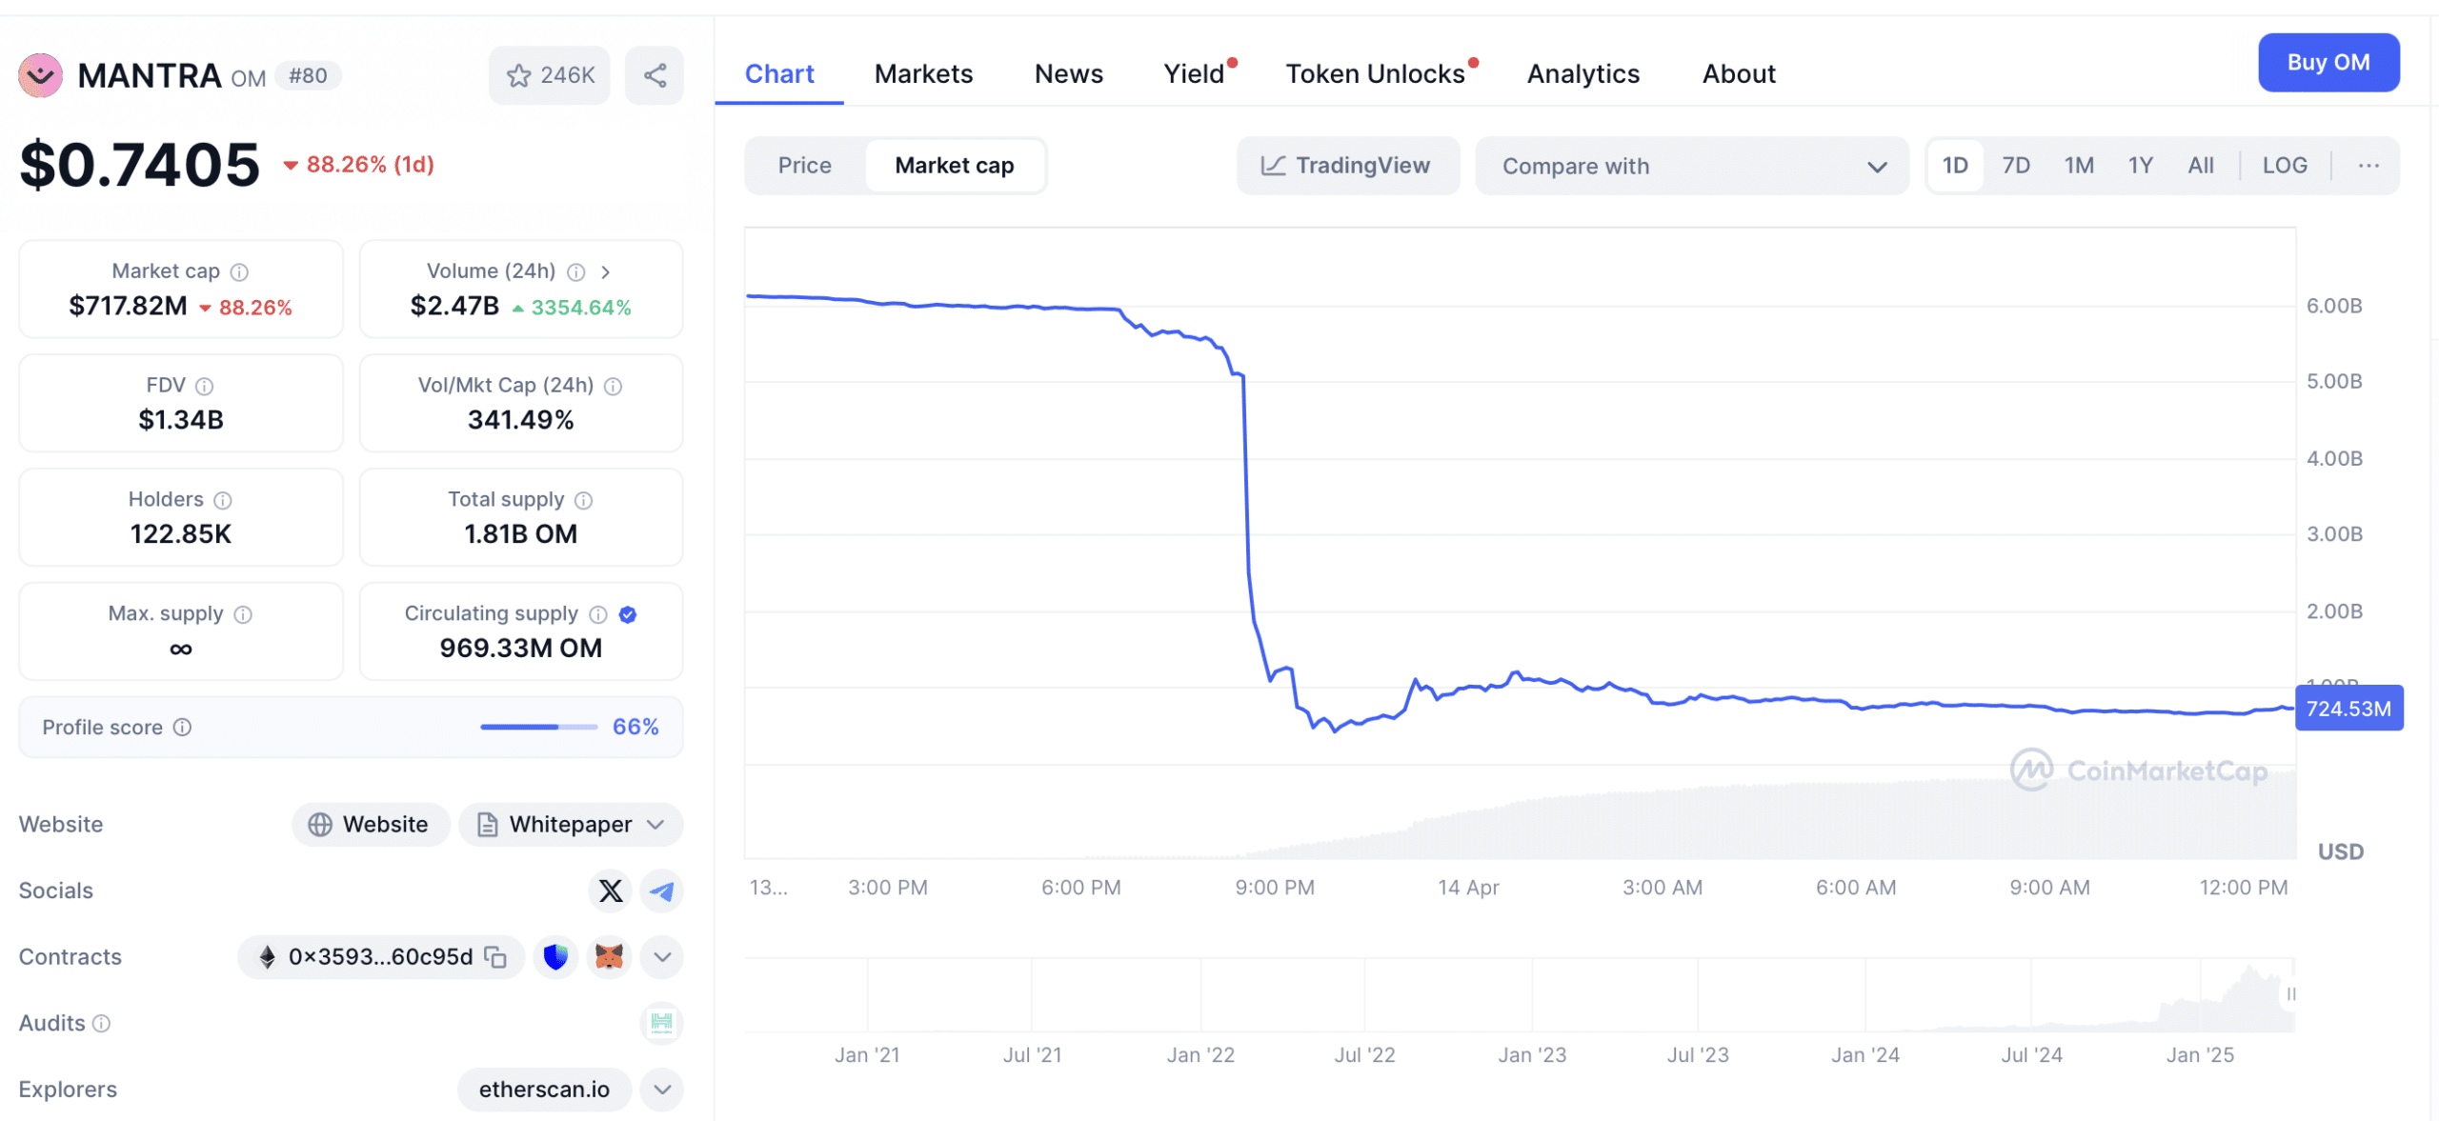Open the audit report icon

(x=662, y=1024)
